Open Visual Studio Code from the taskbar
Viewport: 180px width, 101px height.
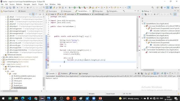click(29, 98)
